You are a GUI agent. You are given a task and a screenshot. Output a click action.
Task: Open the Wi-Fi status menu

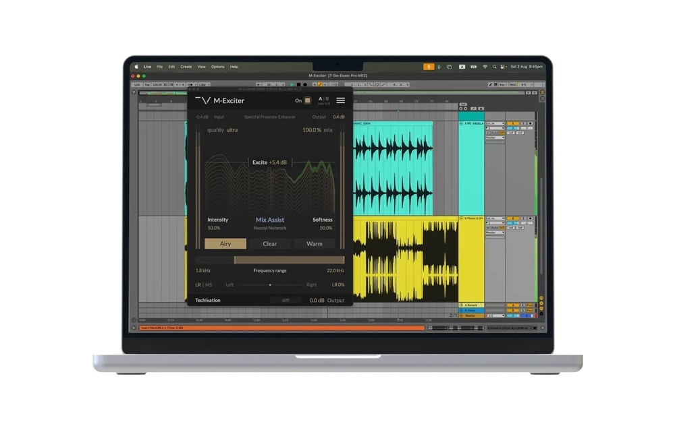tap(485, 67)
